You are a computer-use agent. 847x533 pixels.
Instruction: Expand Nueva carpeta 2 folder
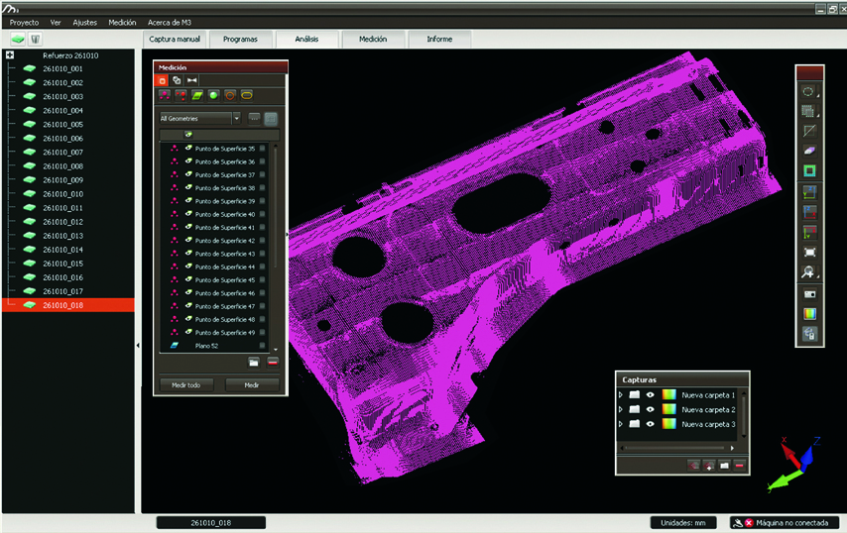(x=621, y=409)
